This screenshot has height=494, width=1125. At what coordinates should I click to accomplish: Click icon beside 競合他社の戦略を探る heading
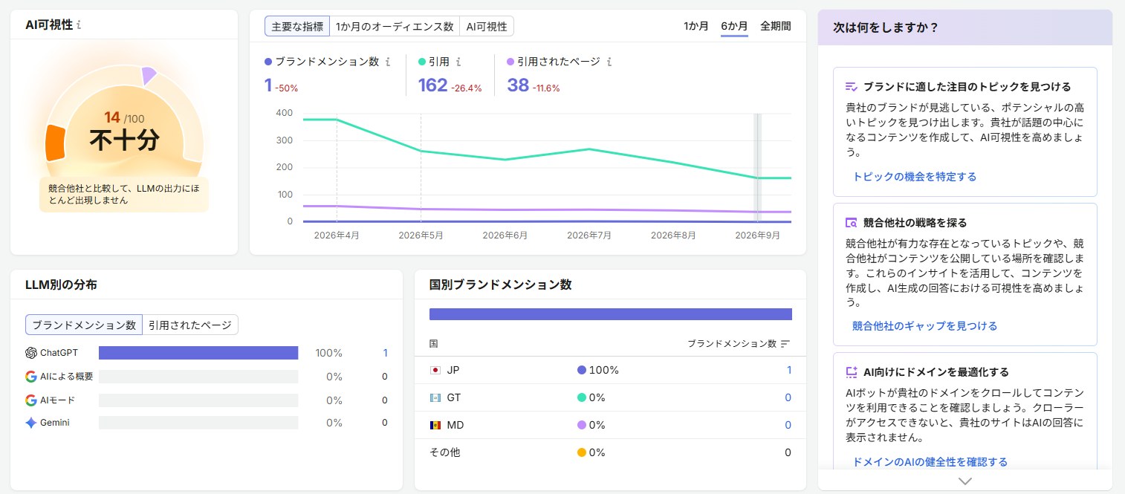(852, 223)
